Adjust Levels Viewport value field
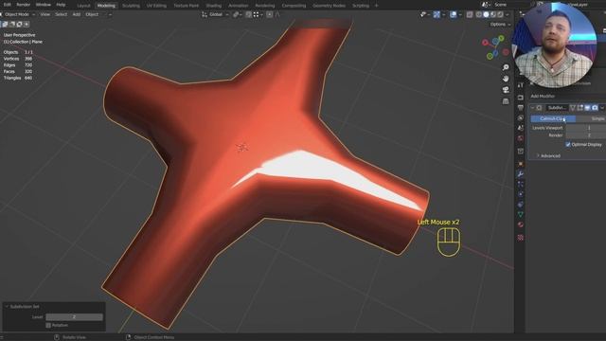 click(x=586, y=128)
